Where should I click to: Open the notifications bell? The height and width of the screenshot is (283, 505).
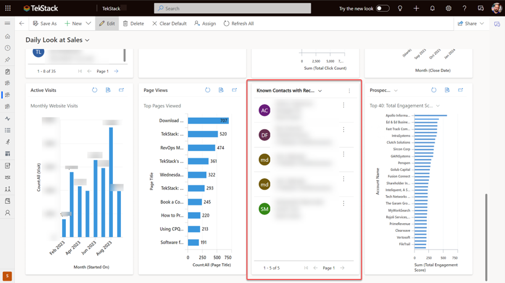click(x=432, y=9)
